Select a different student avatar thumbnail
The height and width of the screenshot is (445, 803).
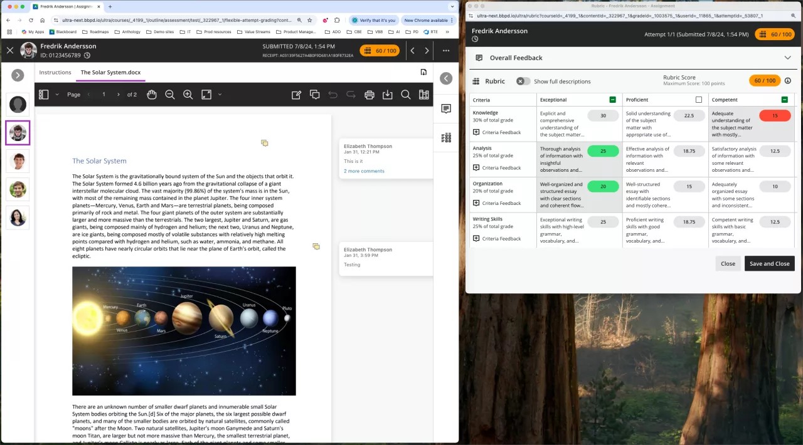[x=18, y=161]
